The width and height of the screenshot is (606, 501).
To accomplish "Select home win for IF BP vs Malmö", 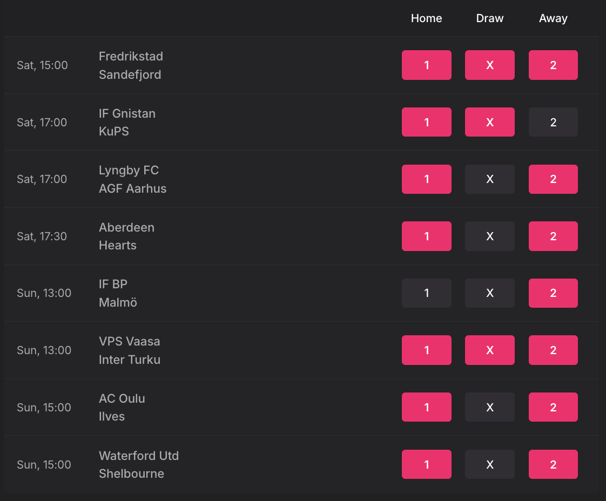I will pyautogui.click(x=426, y=293).
